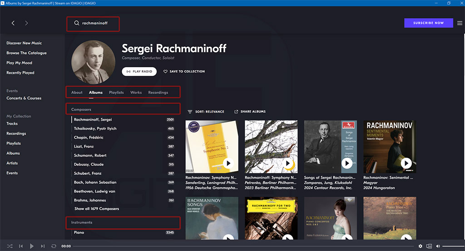465x251 pixels.
Task: Filter by Rachmaninoff, Sergei composer
Action: pyautogui.click(x=123, y=119)
